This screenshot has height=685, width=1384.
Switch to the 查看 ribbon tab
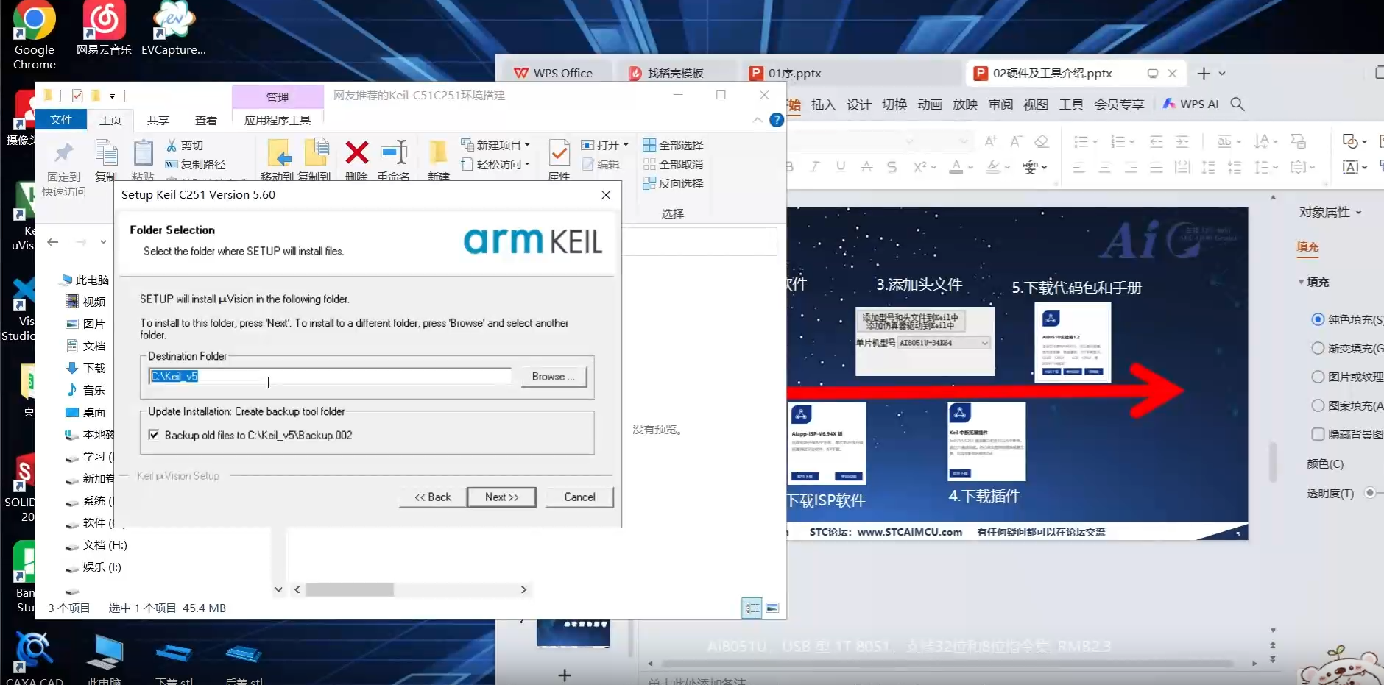206,120
